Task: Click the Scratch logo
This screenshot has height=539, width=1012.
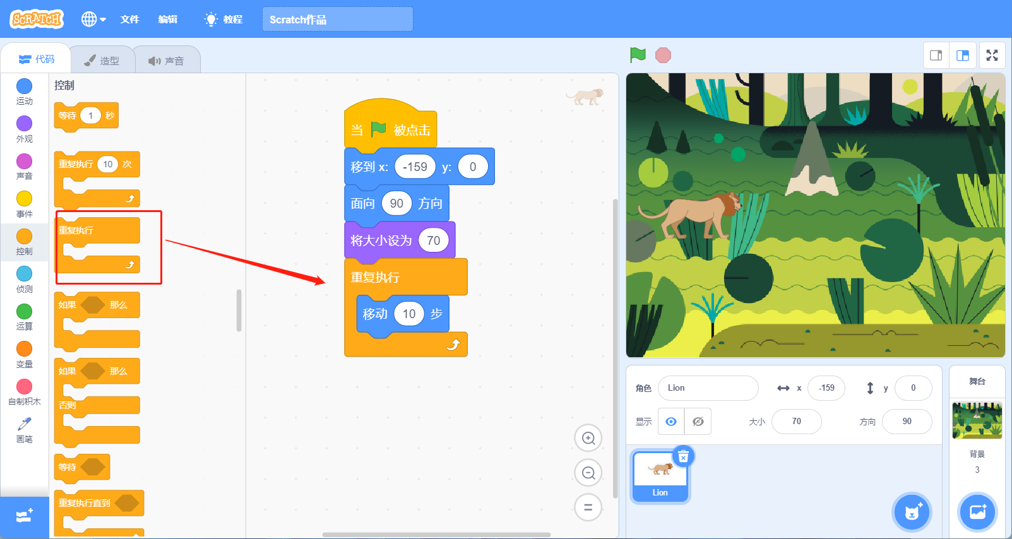Action: (37, 19)
